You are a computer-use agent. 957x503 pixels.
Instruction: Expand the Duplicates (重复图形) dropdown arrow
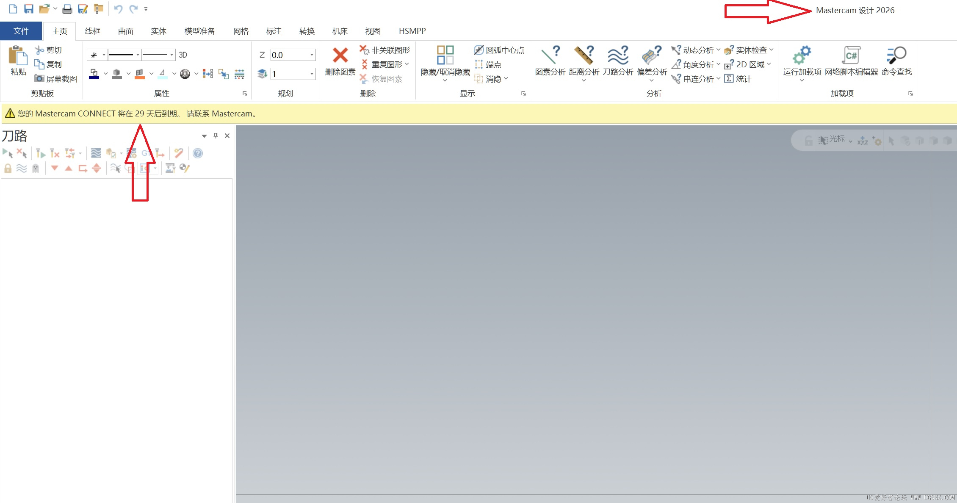coord(407,64)
